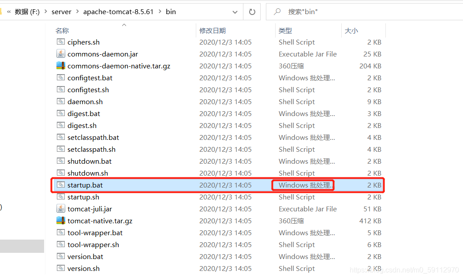The height and width of the screenshot is (278, 463).
Task: Click the tool-wrapper.sh file icon
Action: click(x=61, y=244)
